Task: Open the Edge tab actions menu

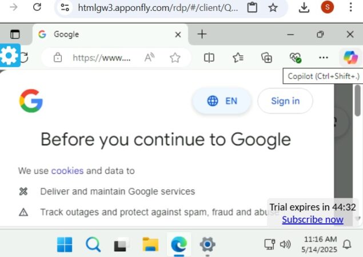Action: (x=15, y=34)
